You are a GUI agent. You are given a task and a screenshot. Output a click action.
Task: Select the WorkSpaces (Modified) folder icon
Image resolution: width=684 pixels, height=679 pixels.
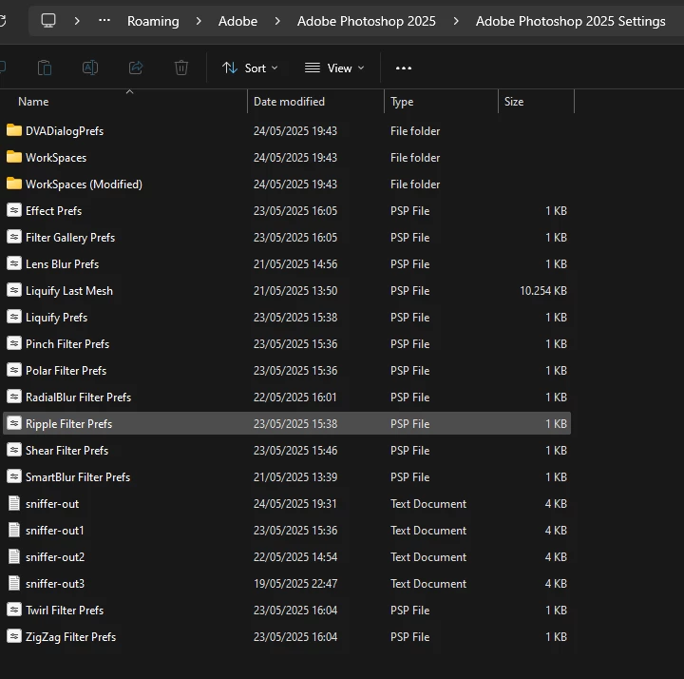pyautogui.click(x=14, y=184)
